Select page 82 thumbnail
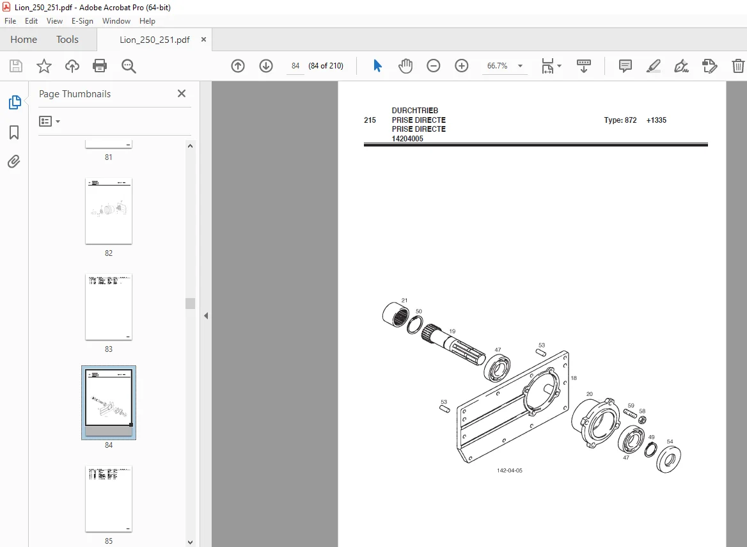The image size is (747, 547). click(109, 211)
